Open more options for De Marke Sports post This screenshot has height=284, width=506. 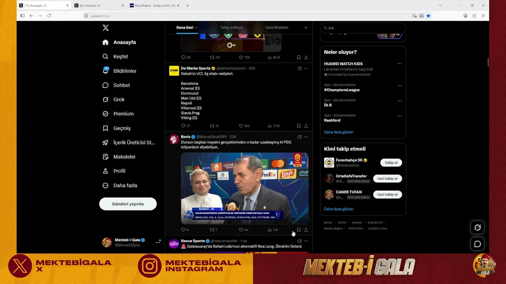306,68
